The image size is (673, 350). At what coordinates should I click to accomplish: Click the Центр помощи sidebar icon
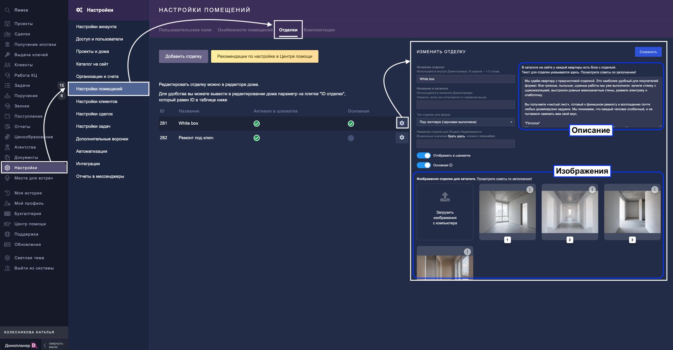[7, 224]
